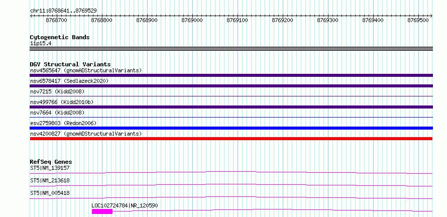Select variant label nsv499766 (Kidd2010b)
This screenshot has width=447, height=217.
click(x=62, y=102)
